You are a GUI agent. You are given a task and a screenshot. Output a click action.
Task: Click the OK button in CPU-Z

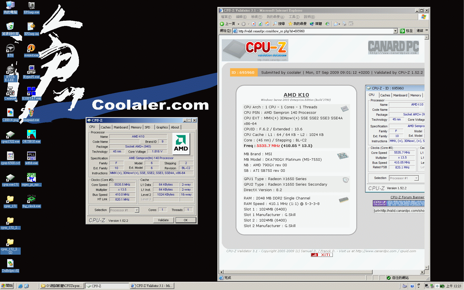point(186,220)
